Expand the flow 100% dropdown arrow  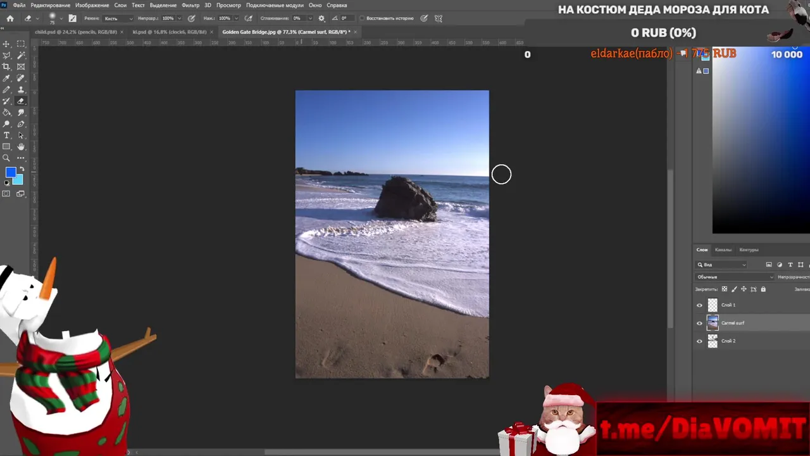click(235, 18)
